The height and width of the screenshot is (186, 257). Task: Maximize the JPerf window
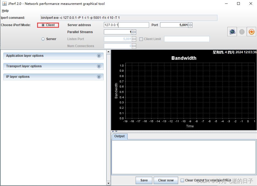point(238,3)
